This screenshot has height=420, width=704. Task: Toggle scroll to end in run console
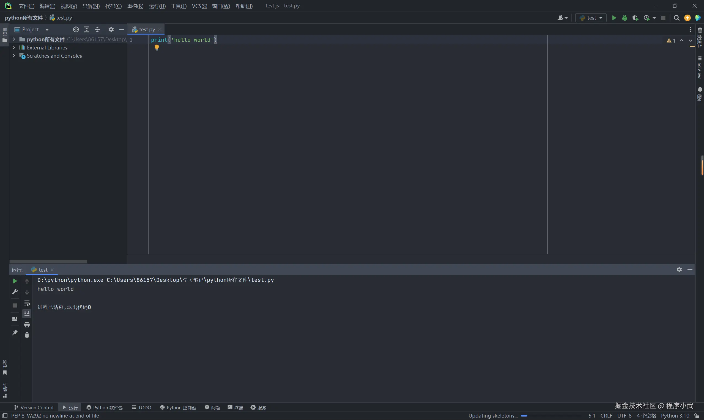[x=27, y=314]
